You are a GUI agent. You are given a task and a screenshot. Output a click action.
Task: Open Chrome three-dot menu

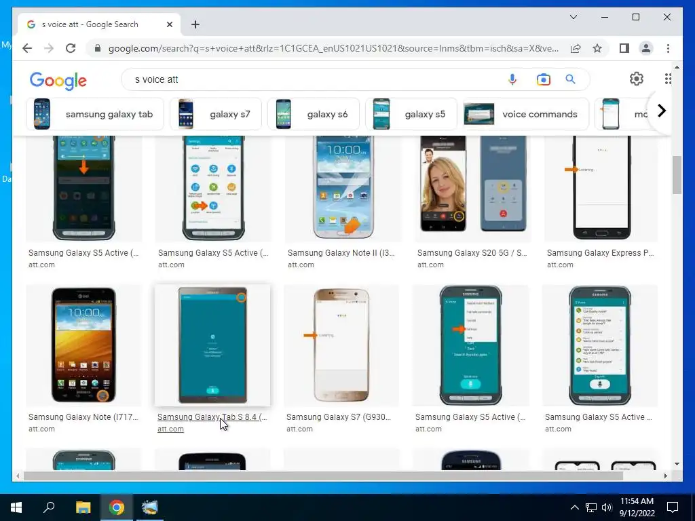coord(668,48)
